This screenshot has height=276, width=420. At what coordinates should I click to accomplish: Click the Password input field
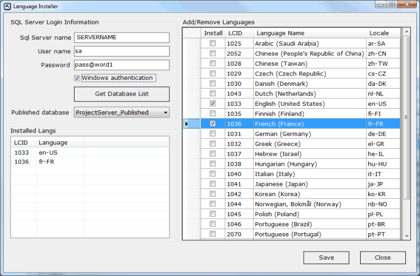[122, 65]
